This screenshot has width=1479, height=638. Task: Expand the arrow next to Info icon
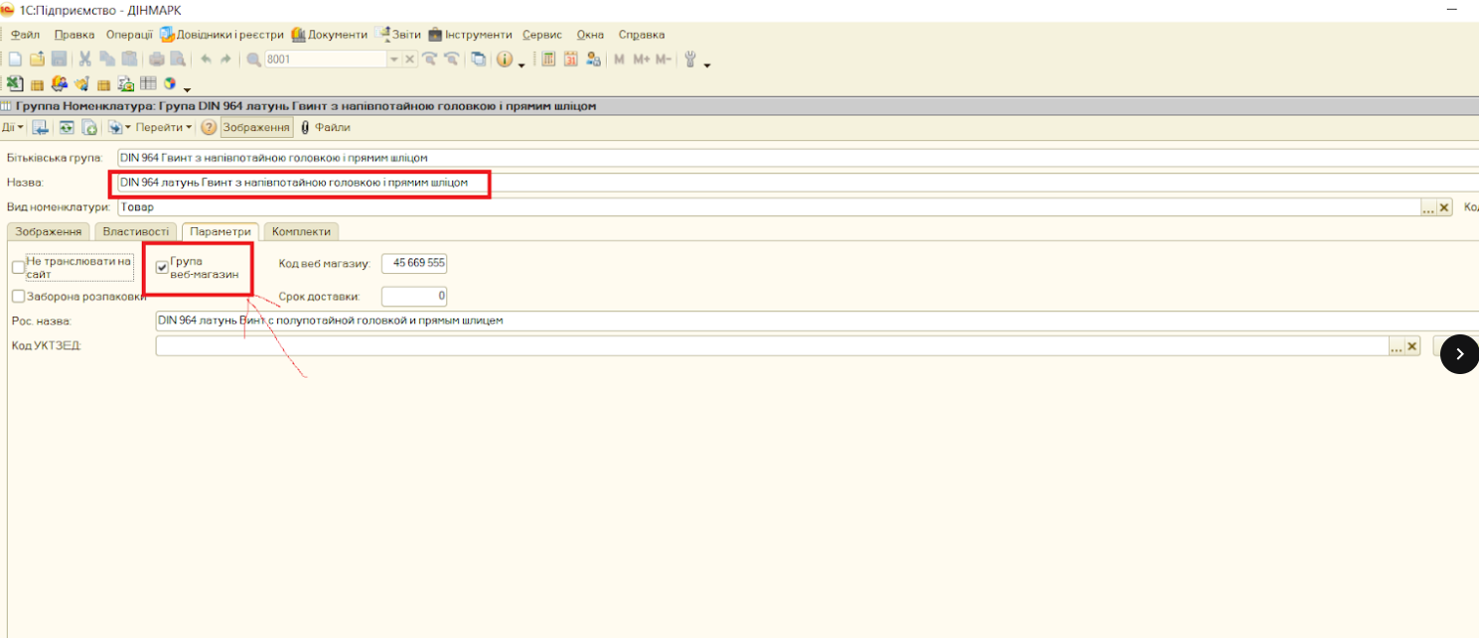pyautogui.click(x=522, y=65)
